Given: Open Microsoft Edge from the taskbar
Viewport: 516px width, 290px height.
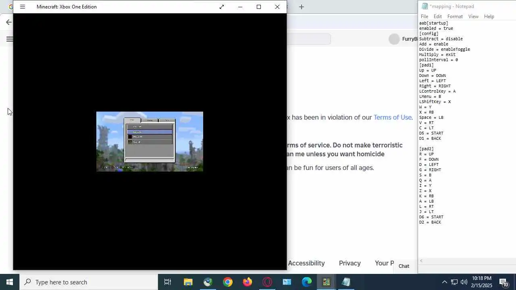Looking at the screenshot, I should (x=307, y=282).
